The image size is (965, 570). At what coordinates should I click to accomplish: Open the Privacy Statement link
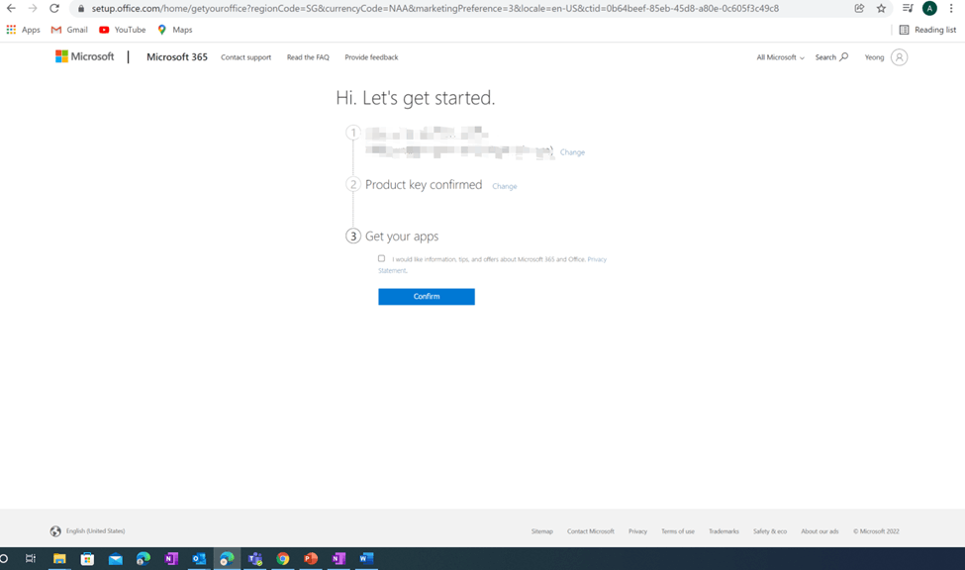596,259
